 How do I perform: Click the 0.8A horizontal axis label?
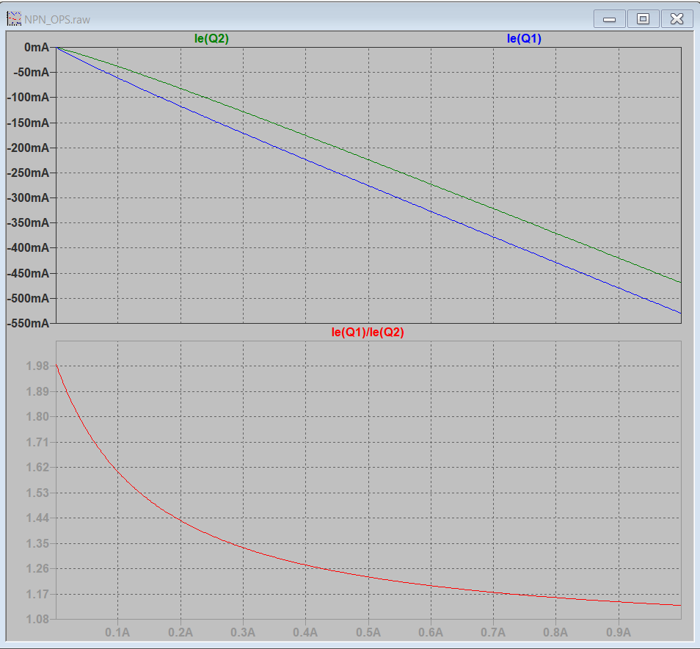555,632
